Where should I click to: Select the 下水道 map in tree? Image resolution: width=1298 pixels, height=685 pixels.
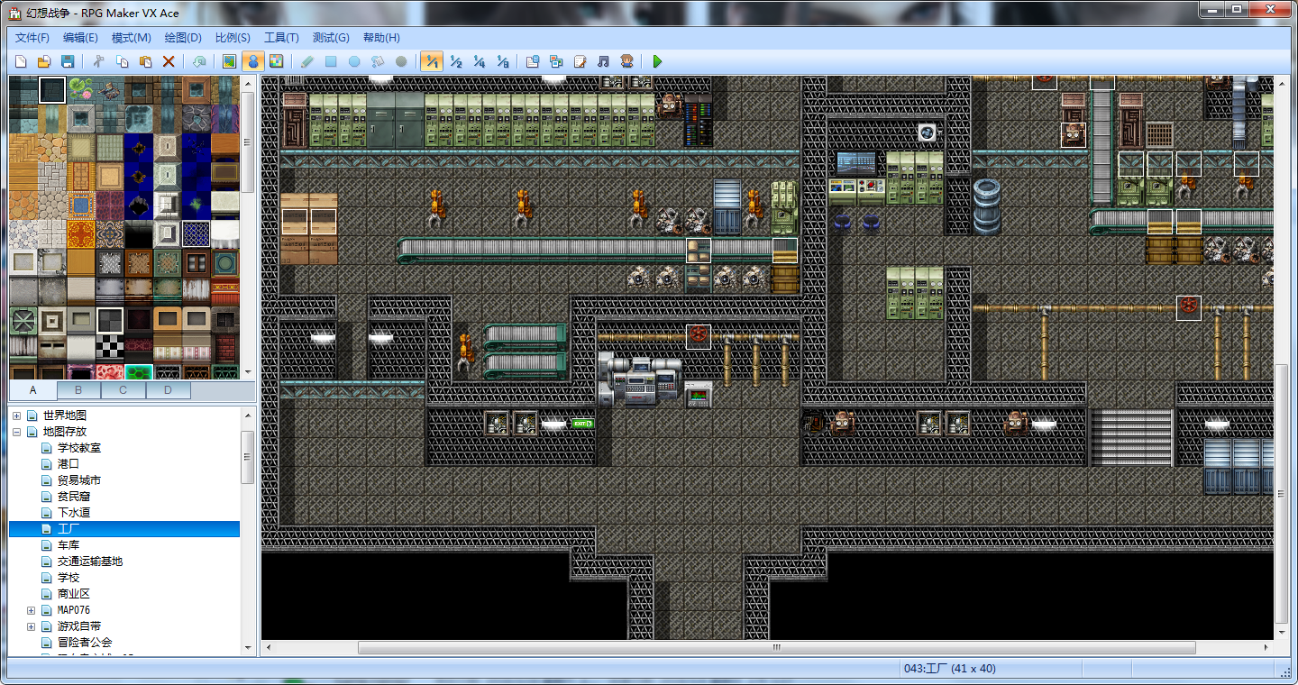(74, 513)
